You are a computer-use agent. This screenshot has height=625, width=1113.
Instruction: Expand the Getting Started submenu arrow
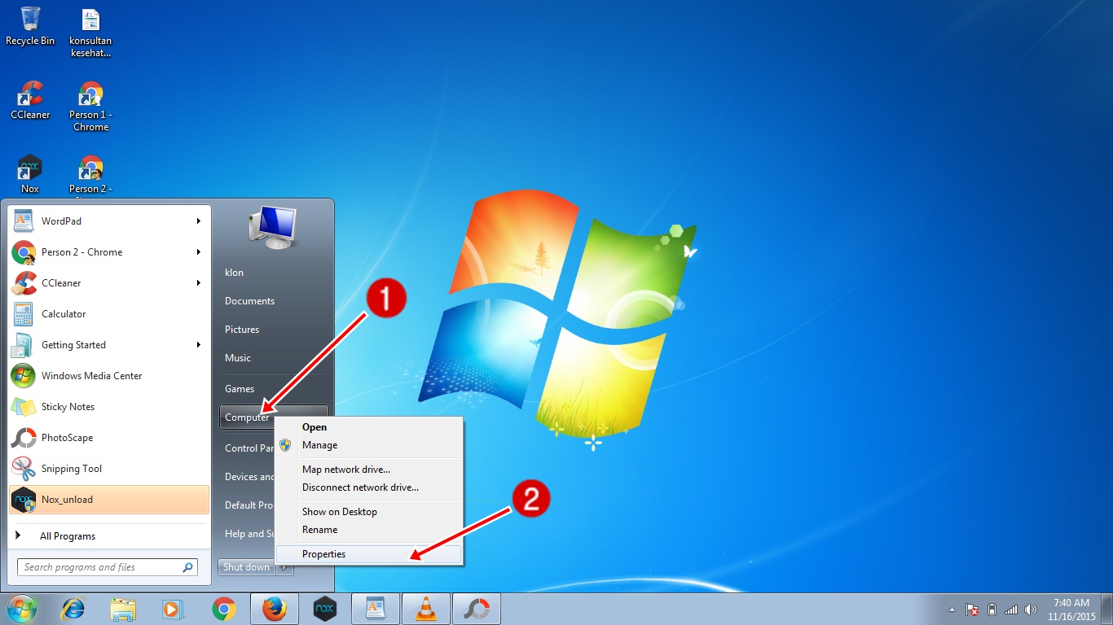click(198, 345)
